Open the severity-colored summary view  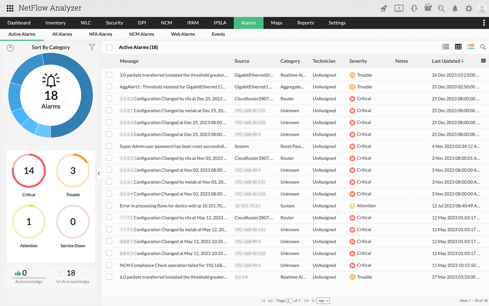tap(471, 47)
